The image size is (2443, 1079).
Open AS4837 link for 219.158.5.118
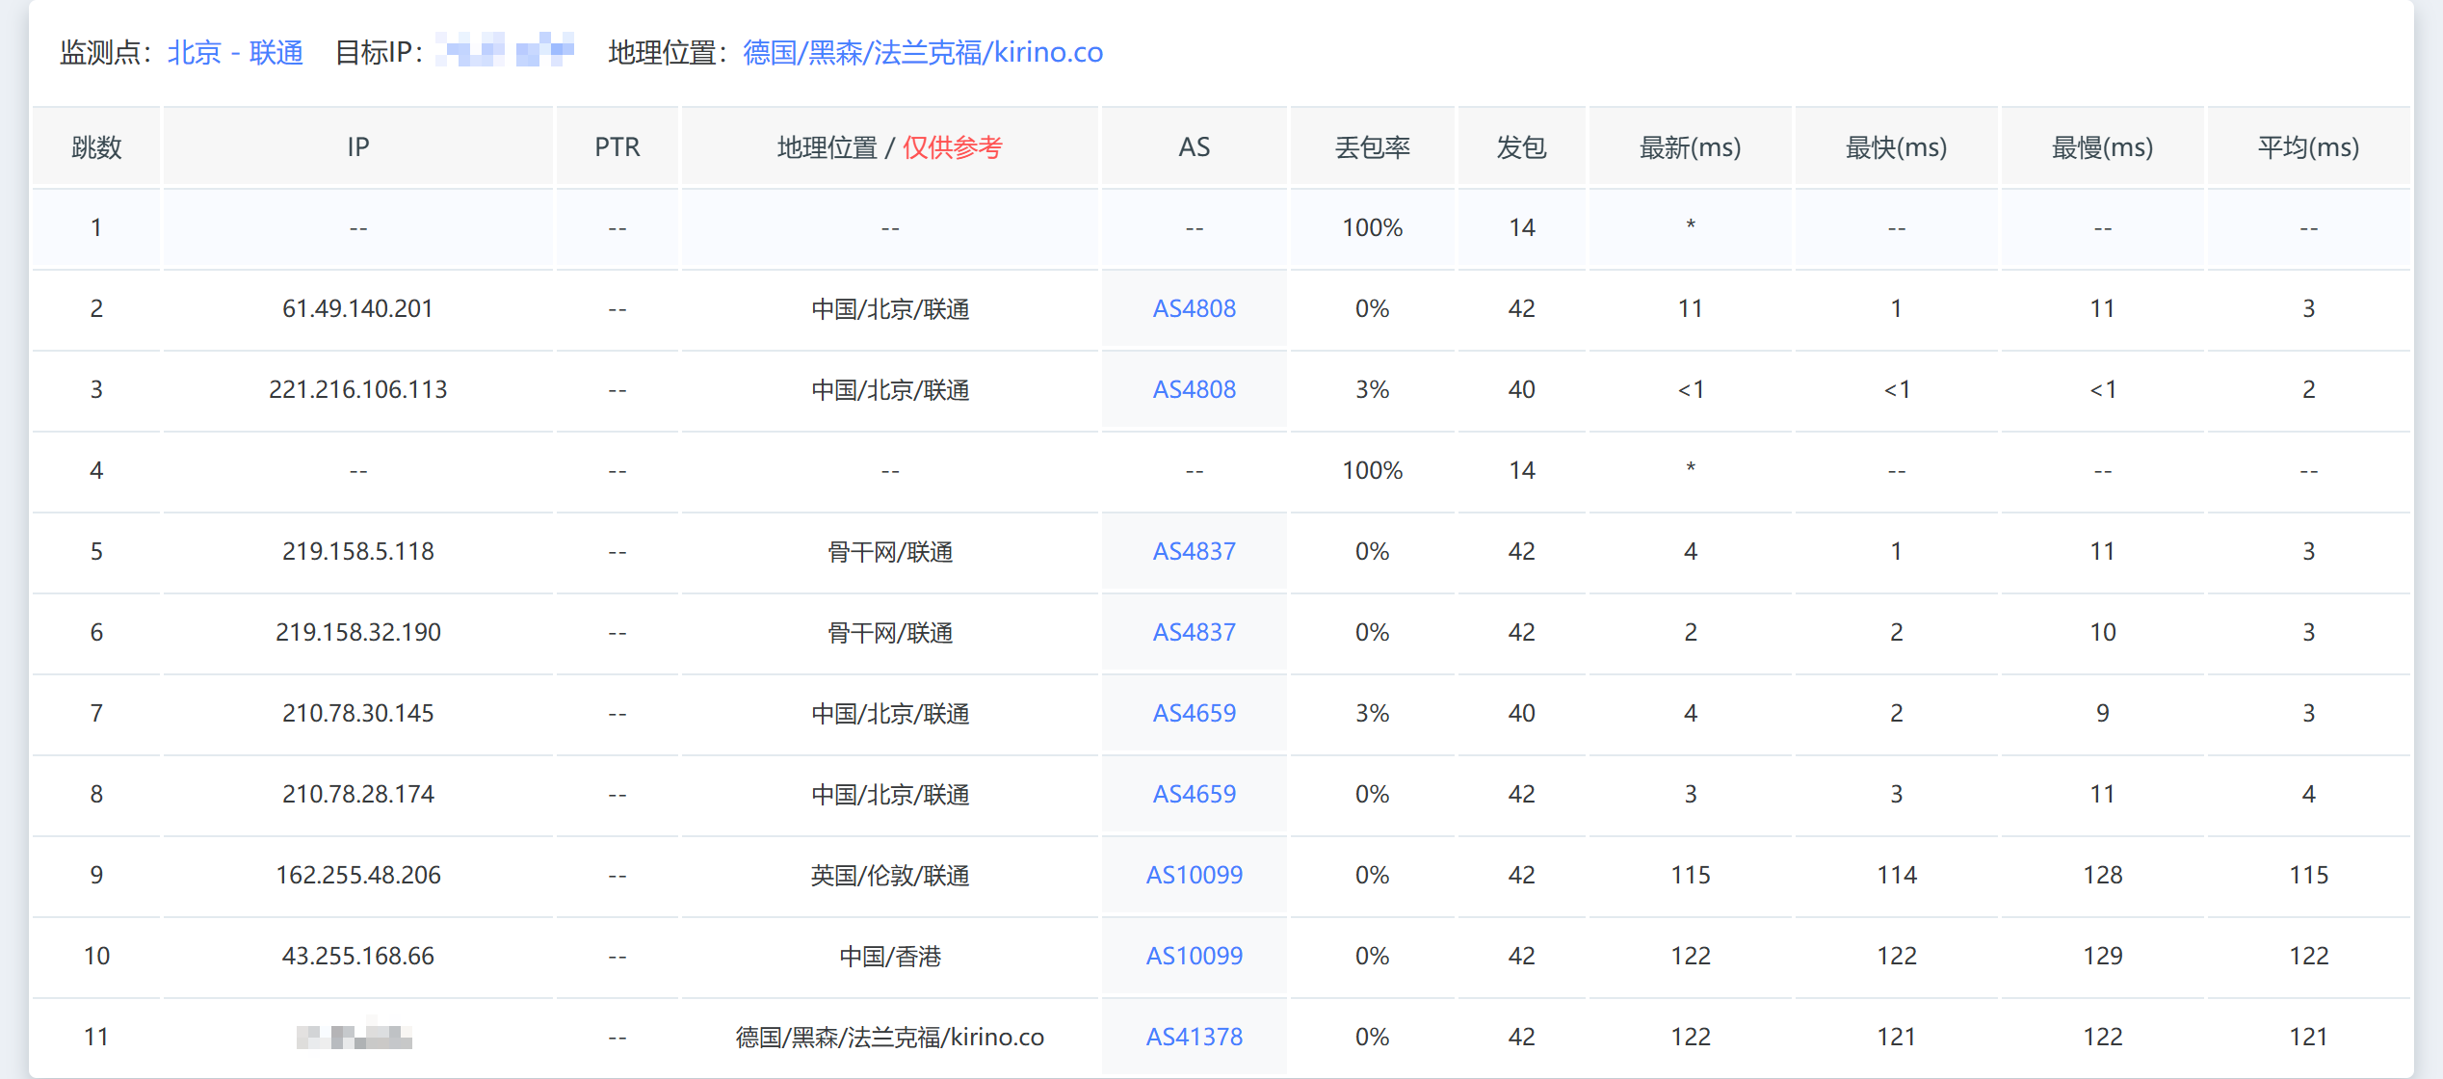1194,551
